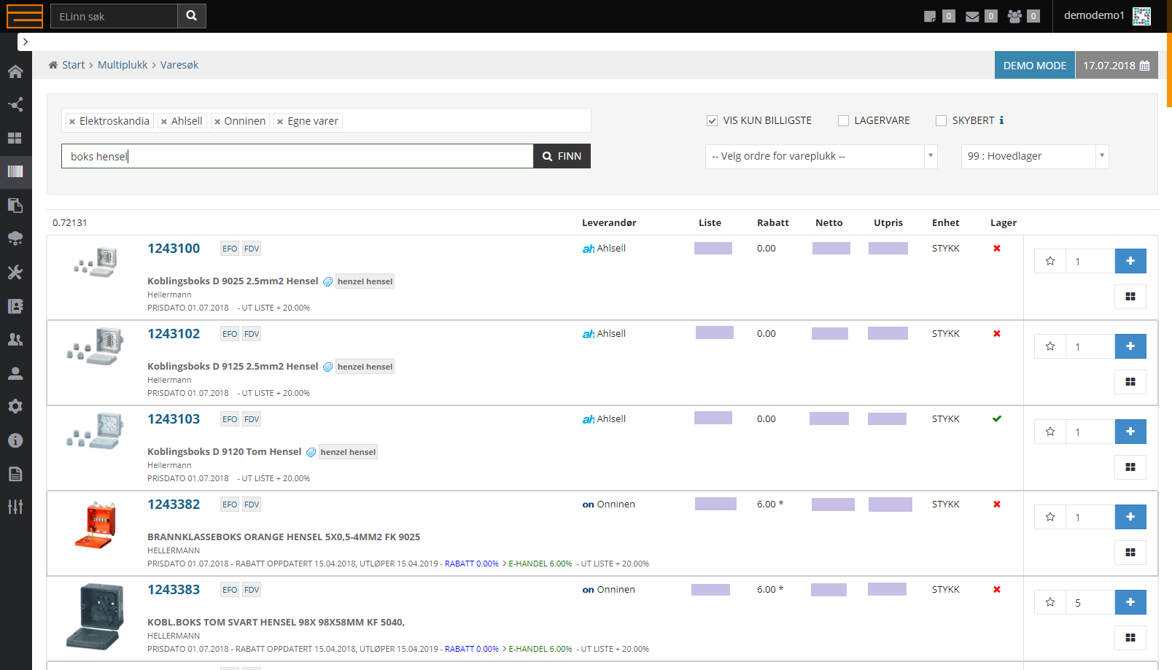Open the hamburger menu icon

(x=25, y=16)
